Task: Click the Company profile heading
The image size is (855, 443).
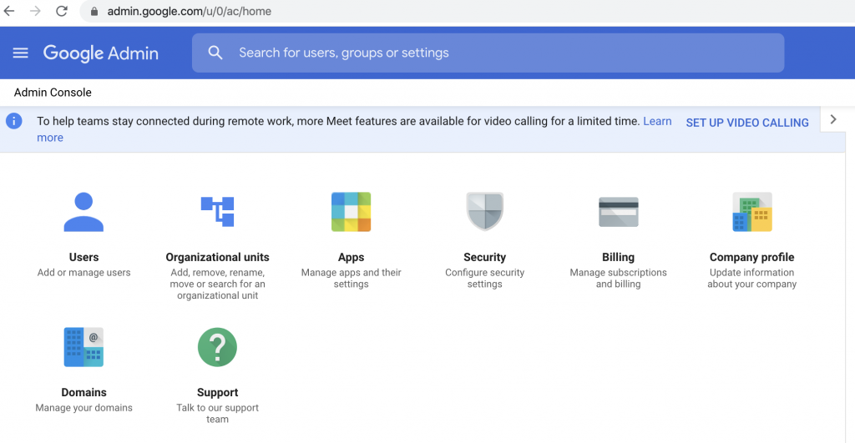Action: click(x=752, y=257)
